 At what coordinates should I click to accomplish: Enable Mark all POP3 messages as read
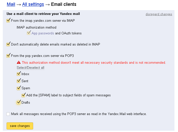click(8, 114)
